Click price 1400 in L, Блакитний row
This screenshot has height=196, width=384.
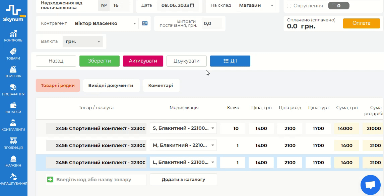pyautogui.click(x=261, y=163)
